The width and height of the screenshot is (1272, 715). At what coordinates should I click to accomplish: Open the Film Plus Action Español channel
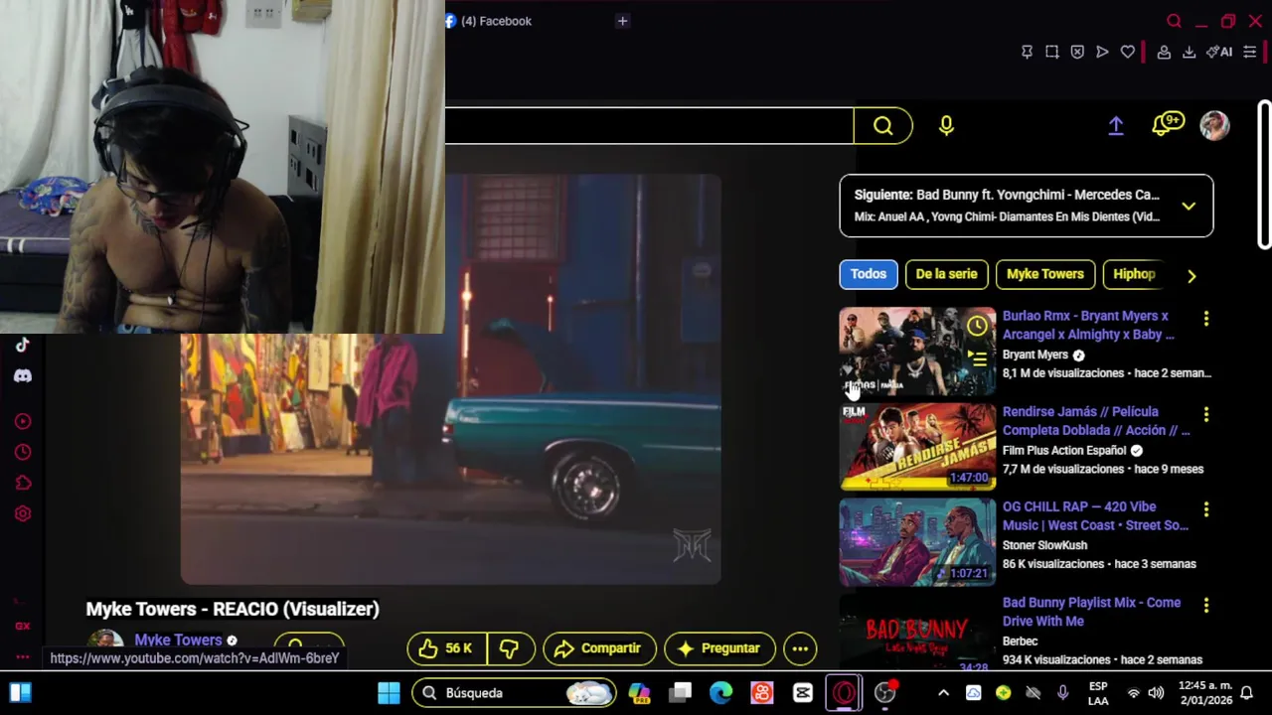1064,450
